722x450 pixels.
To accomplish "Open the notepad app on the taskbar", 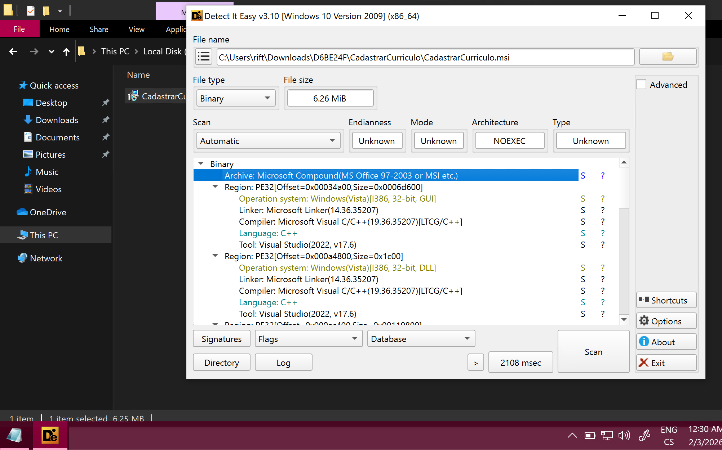I will click(14, 435).
